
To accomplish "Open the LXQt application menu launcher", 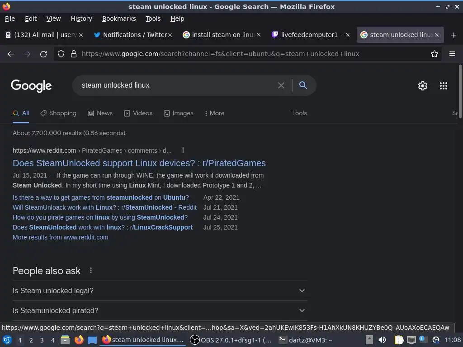I will [x=7, y=340].
